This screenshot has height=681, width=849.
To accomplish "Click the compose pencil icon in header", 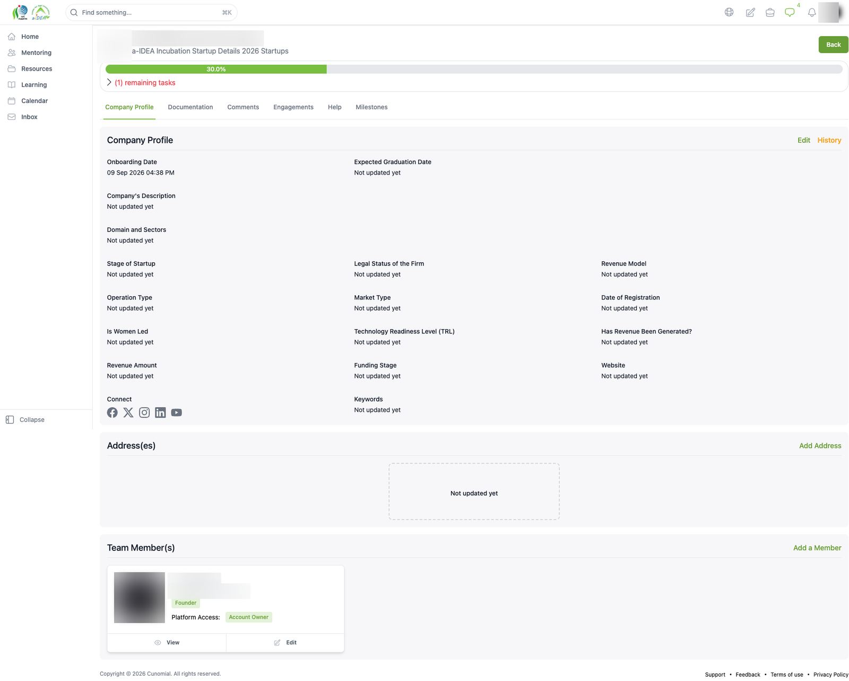I will (x=750, y=12).
